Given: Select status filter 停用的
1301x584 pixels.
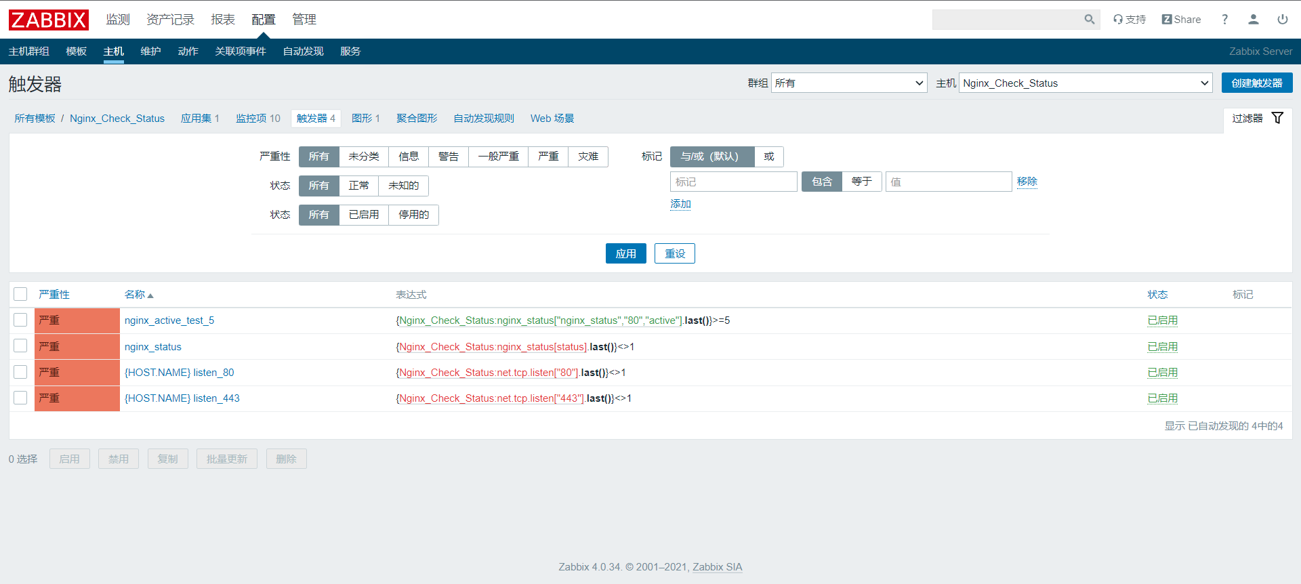Looking at the screenshot, I should (x=413, y=215).
